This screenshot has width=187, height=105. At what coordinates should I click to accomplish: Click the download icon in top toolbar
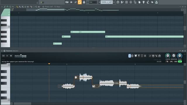(157, 2)
